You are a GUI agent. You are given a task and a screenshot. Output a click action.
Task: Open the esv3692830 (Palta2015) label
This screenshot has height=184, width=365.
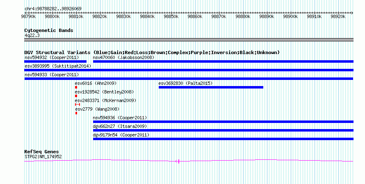coord(185,83)
